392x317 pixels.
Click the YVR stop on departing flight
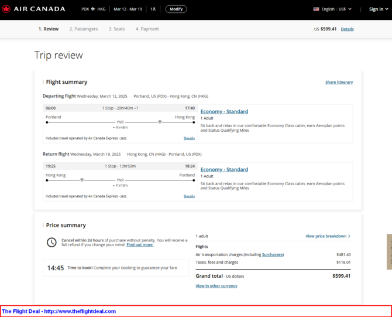(121, 122)
